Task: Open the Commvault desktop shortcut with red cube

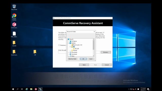Action: pos(14,25)
